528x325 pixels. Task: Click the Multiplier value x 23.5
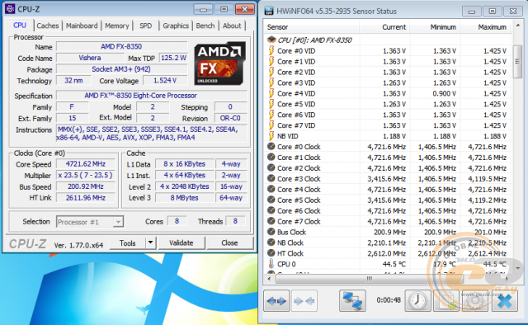pyautogui.click(x=86, y=176)
